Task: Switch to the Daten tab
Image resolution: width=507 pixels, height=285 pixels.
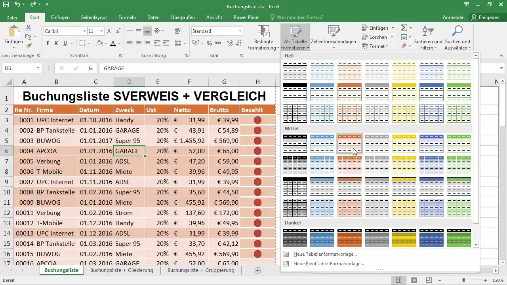Action: [x=153, y=17]
